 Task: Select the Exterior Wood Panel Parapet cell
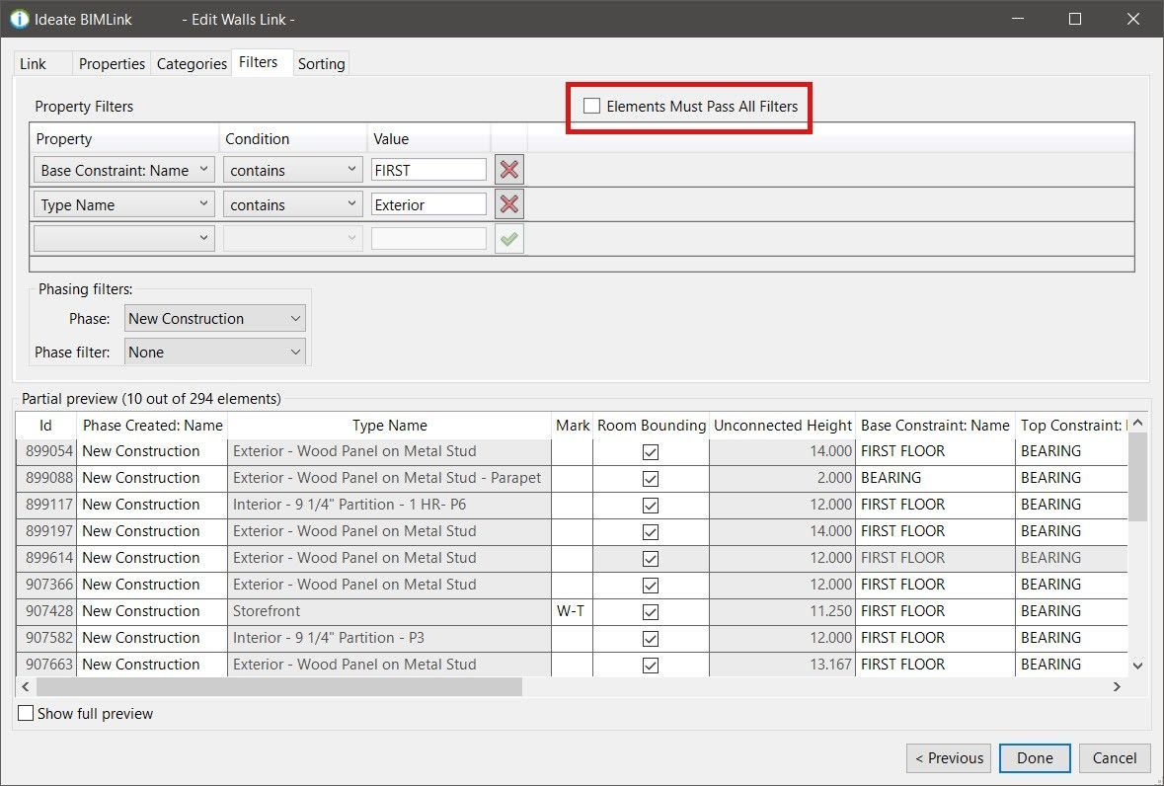[x=390, y=477]
